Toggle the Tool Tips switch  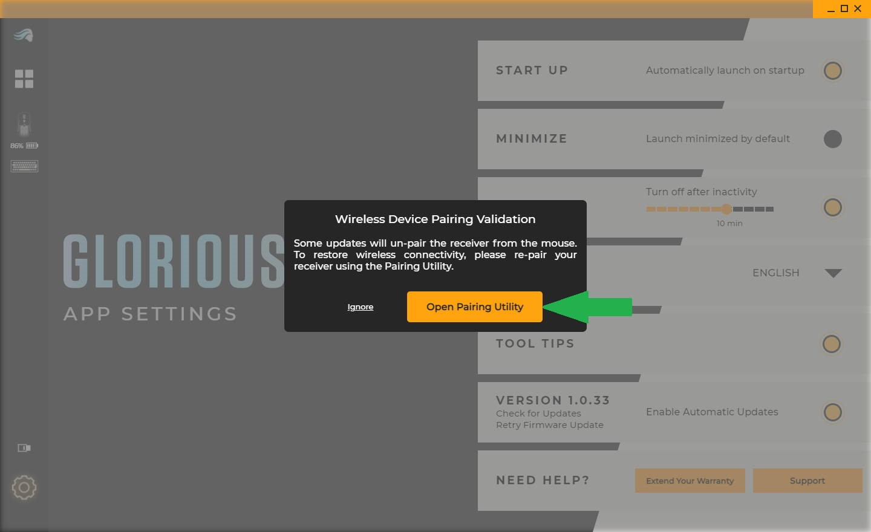[832, 344]
